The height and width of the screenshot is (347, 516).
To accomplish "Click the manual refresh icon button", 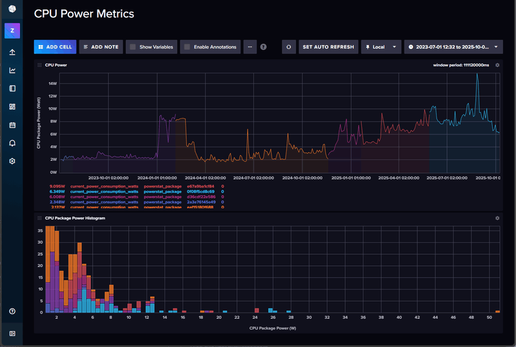I will (x=290, y=47).
